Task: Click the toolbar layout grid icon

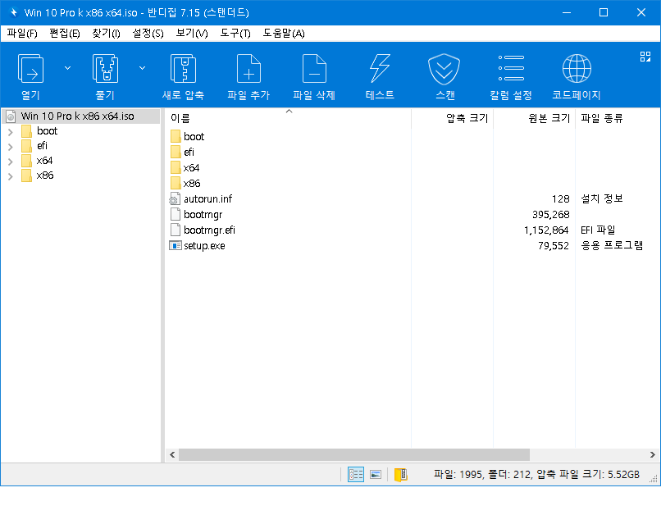Action: tap(645, 57)
